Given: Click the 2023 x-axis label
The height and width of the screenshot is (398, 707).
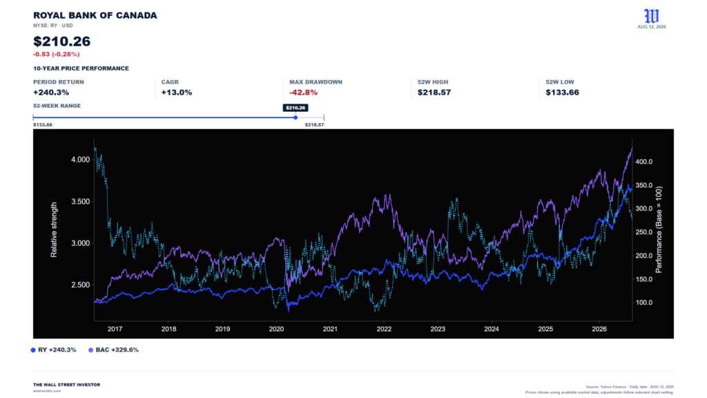Looking at the screenshot, I should point(438,330).
